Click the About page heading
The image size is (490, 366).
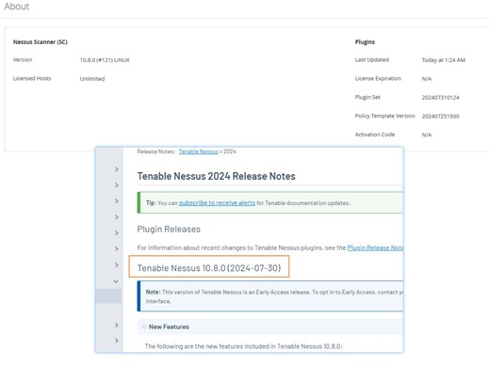17,7
